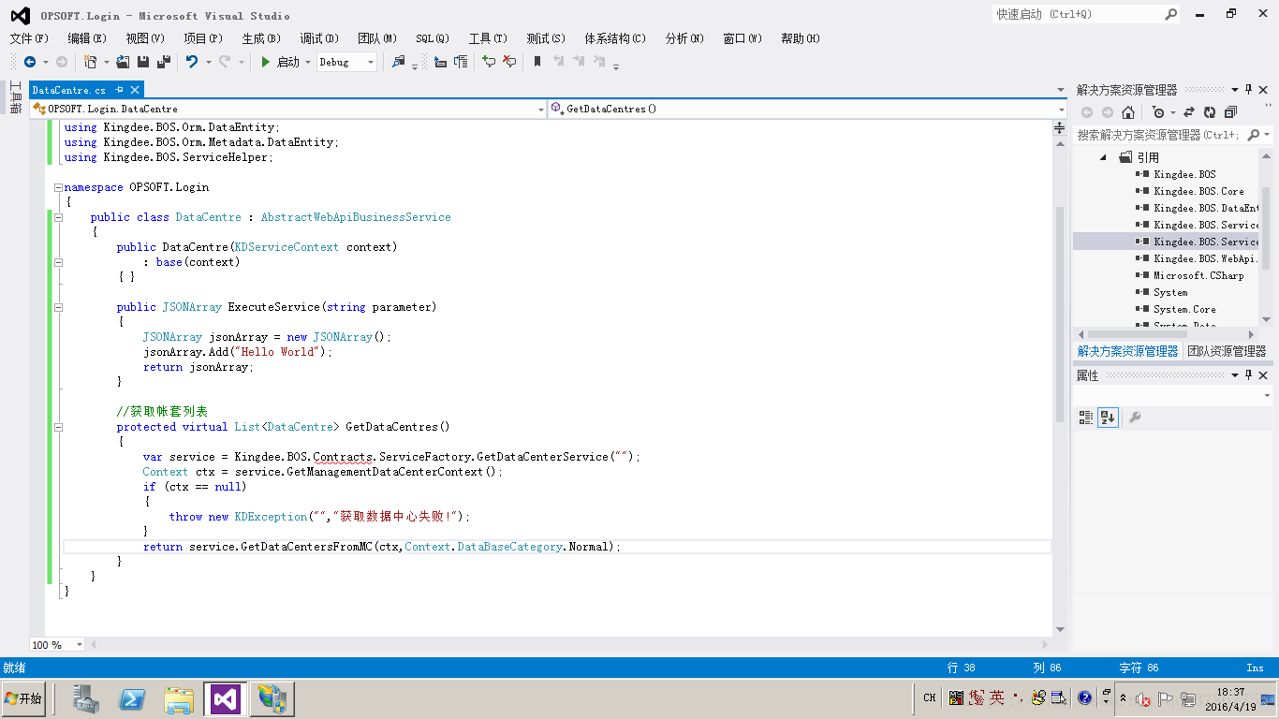Start debugging with the green play icon

266,62
